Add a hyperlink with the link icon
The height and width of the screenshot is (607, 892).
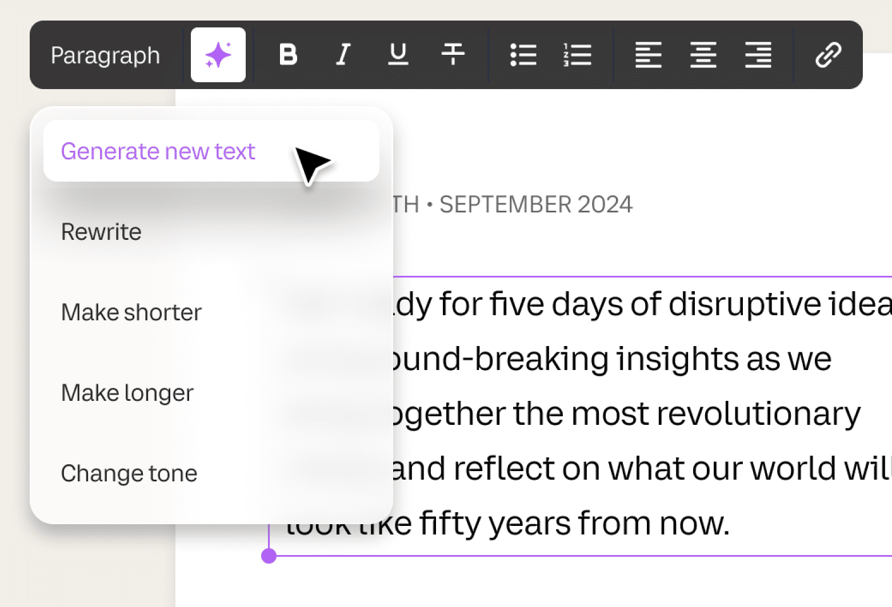coord(828,55)
